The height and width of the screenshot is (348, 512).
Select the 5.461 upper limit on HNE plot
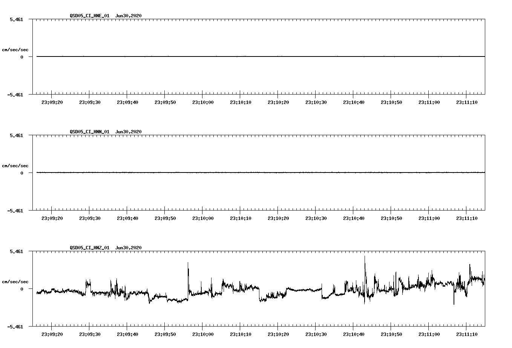pos(16,19)
